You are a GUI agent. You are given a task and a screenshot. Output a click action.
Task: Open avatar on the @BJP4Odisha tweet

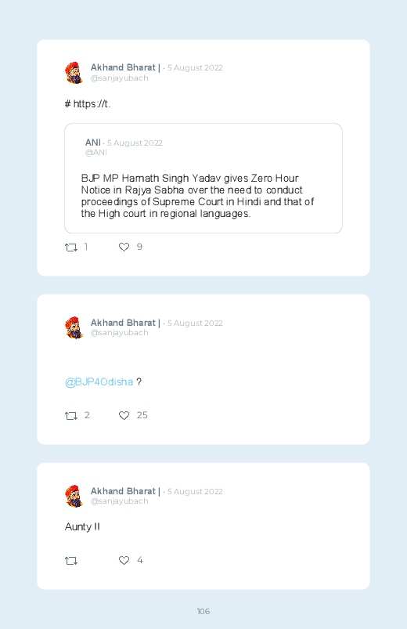(x=74, y=327)
